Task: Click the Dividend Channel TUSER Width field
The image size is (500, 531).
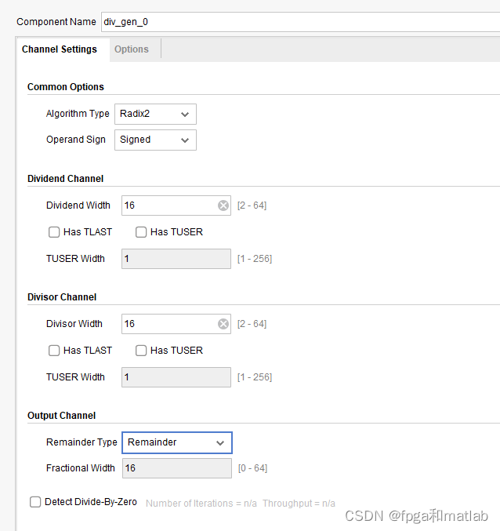Action: pos(176,259)
